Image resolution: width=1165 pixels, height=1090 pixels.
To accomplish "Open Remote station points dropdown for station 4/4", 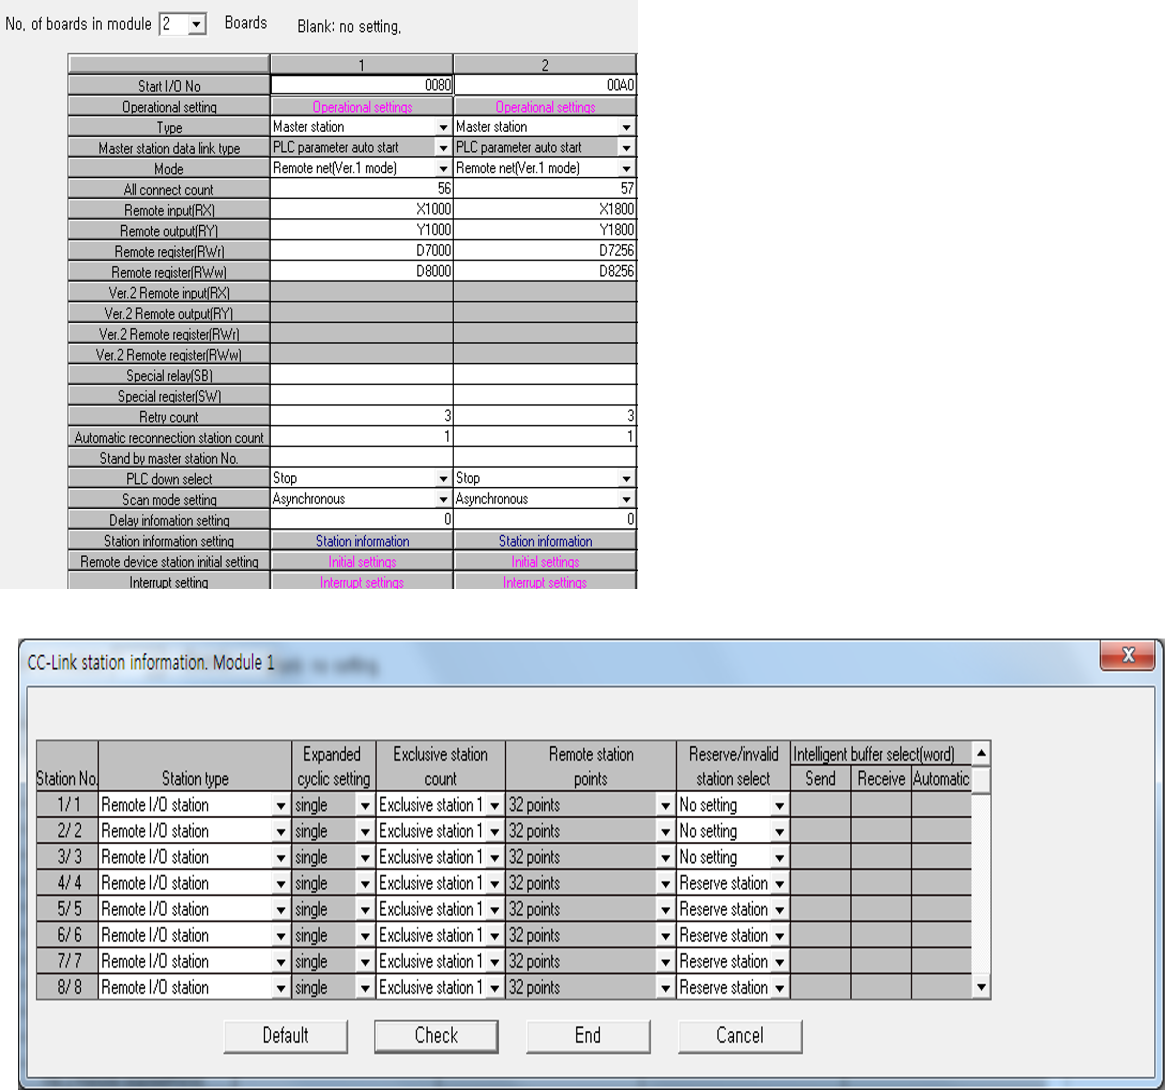I will [x=666, y=884].
